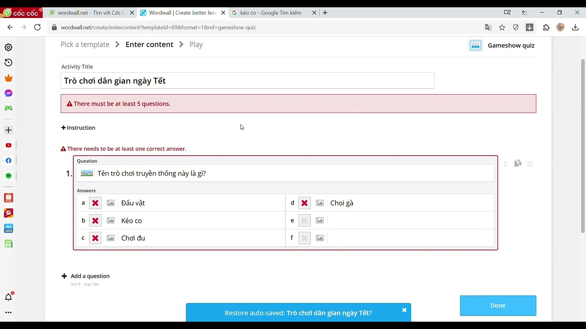Go to Pick a template step
This screenshot has width=586, height=329.
[85, 44]
